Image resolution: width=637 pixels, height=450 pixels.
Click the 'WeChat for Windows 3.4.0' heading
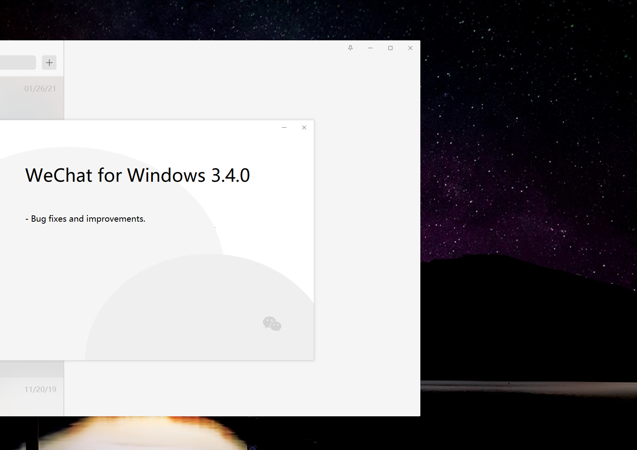[x=138, y=175]
